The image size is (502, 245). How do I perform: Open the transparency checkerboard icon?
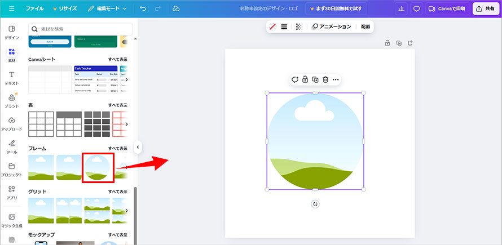299,27
